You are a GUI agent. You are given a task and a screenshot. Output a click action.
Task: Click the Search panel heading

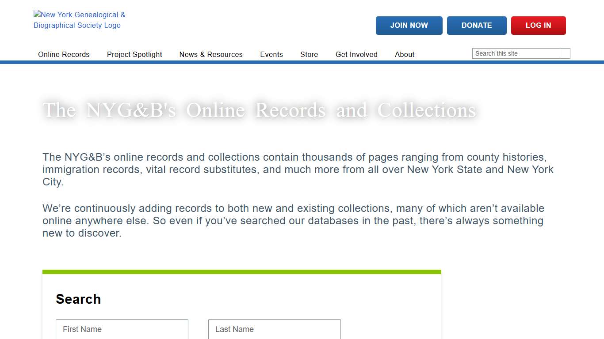pyautogui.click(x=78, y=299)
